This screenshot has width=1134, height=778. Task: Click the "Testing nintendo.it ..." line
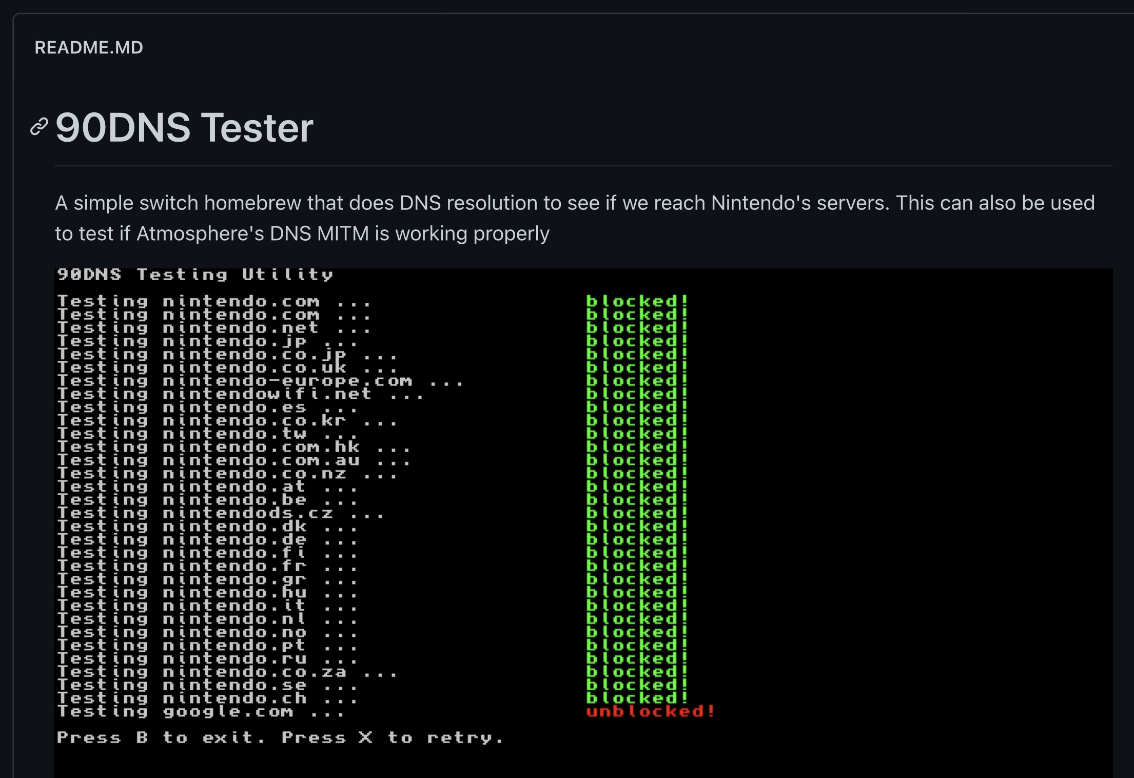click(207, 607)
